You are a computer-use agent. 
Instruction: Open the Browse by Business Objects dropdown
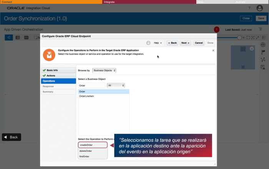pyautogui.click(x=104, y=70)
